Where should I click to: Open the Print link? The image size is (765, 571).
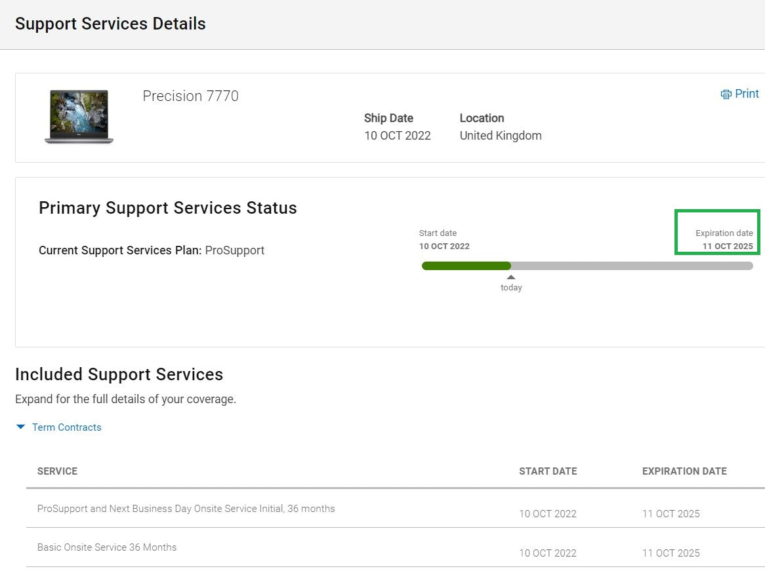click(x=747, y=94)
